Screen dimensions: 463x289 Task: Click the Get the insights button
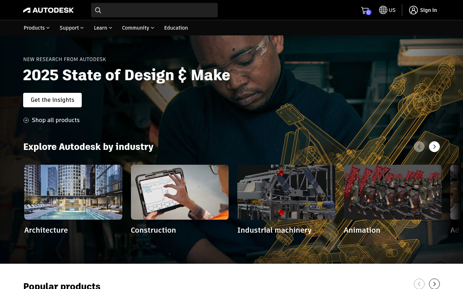point(52,100)
